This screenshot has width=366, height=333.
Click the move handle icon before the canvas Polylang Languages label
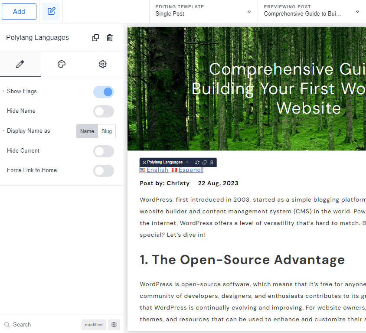pyautogui.click(x=144, y=163)
